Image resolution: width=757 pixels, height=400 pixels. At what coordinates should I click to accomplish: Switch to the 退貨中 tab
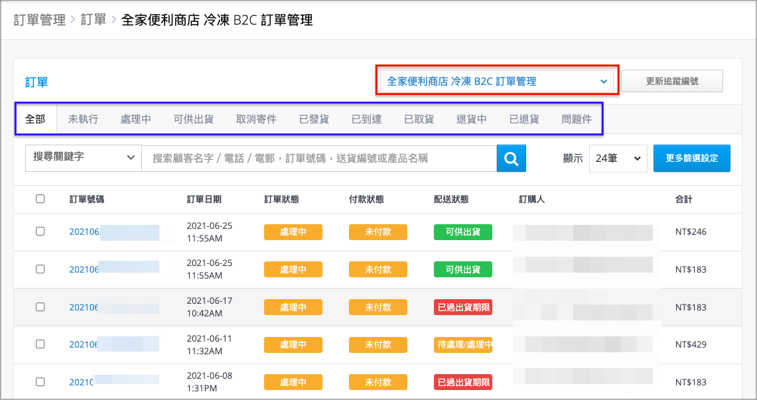[x=472, y=119]
